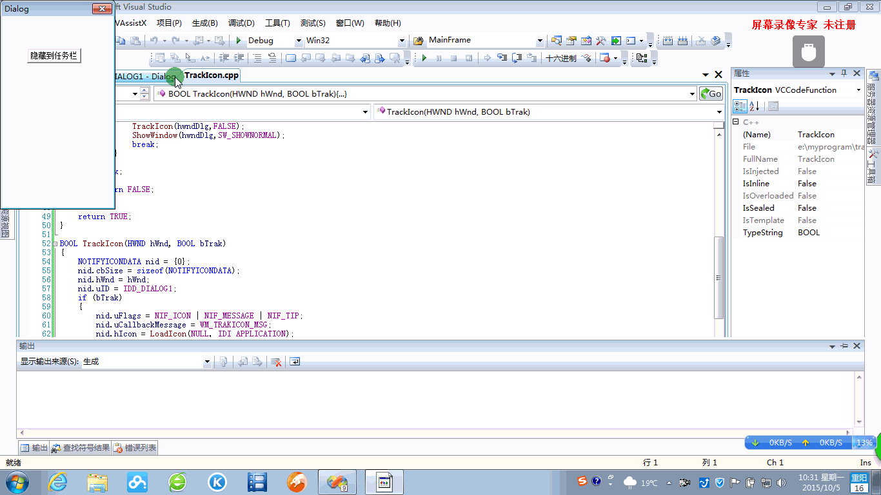
Task: Click the editor vertical scrollbar thumb
Action: point(719,278)
